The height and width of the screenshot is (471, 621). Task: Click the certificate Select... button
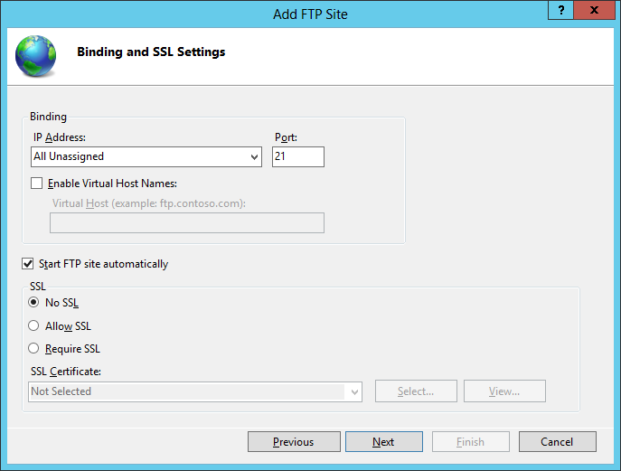416,391
